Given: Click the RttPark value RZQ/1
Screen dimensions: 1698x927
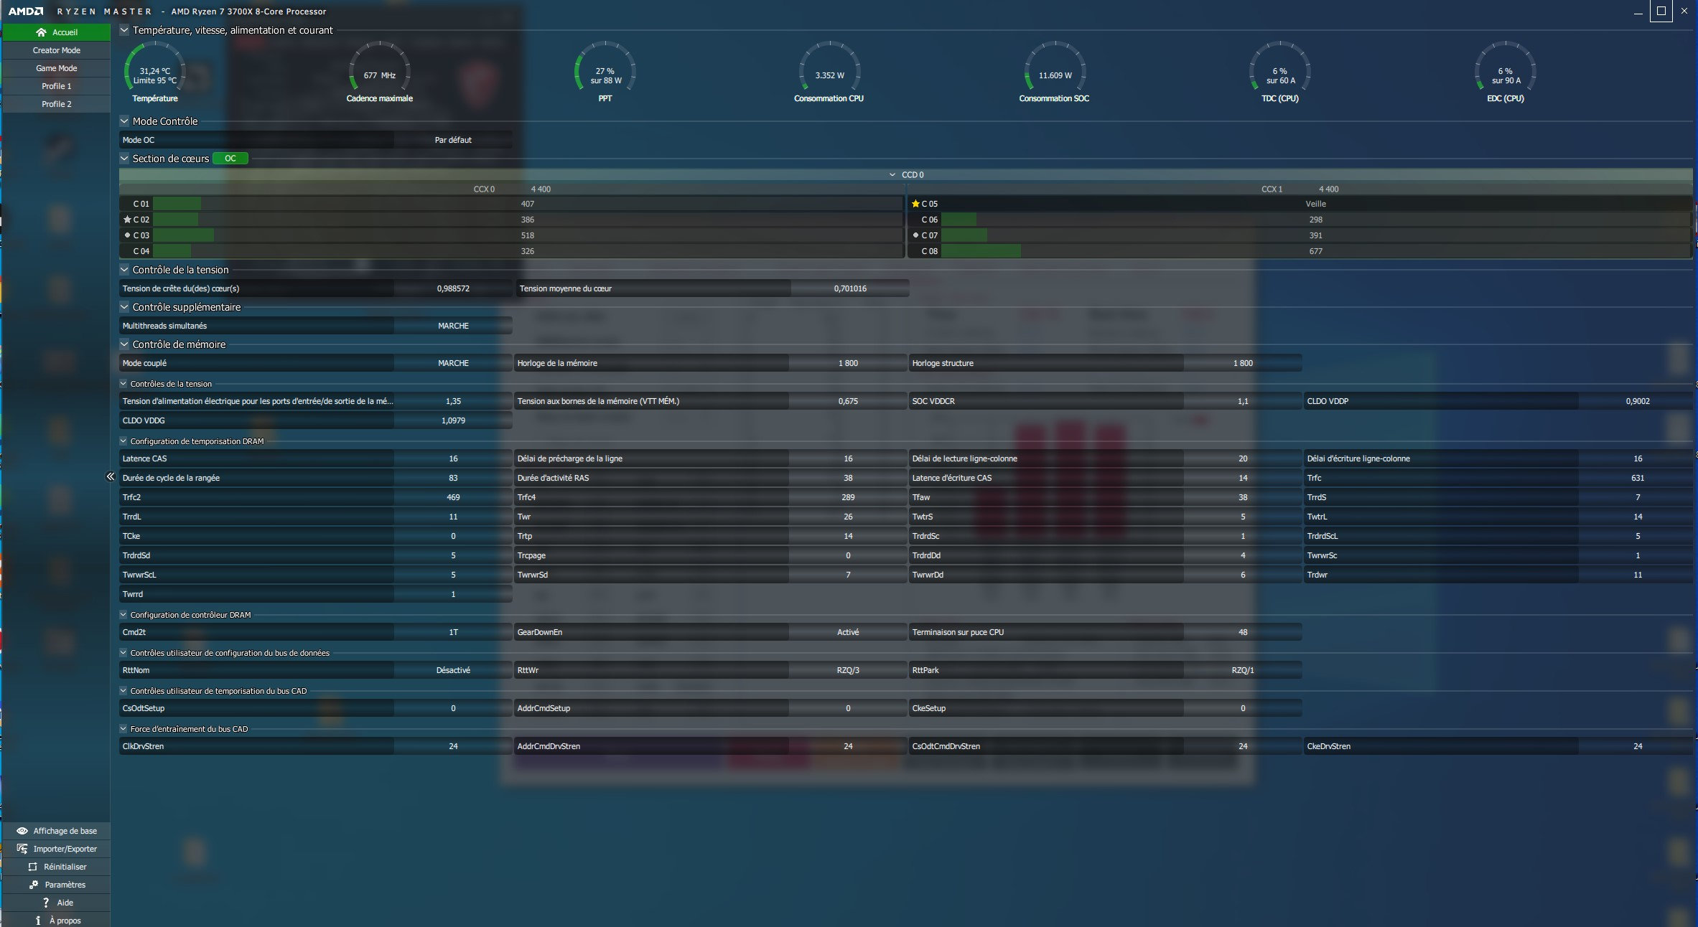Looking at the screenshot, I should click(1243, 670).
